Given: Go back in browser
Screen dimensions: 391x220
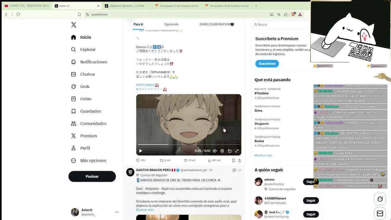Looking at the screenshot, I should (x=6, y=14).
